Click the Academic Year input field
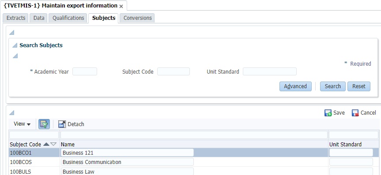381x175 pixels. click(x=85, y=71)
